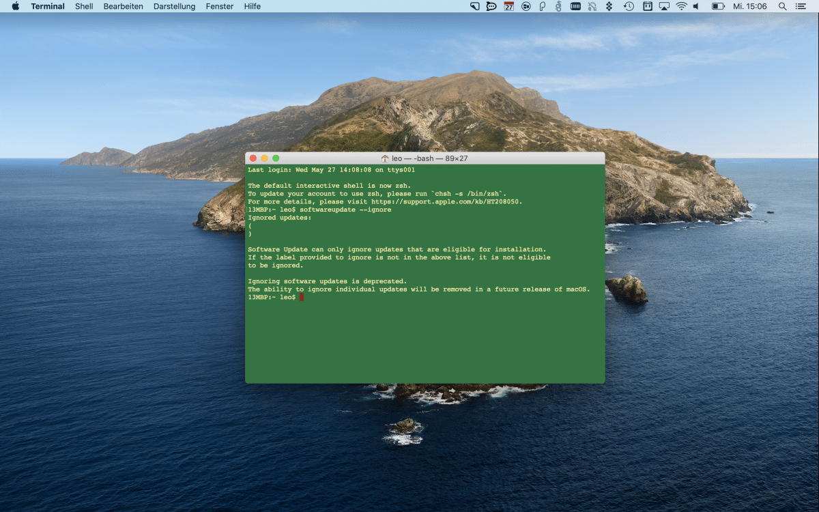Viewport: 819px width, 512px height.
Task: Open the Shell menu
Action: click(84, 6)
